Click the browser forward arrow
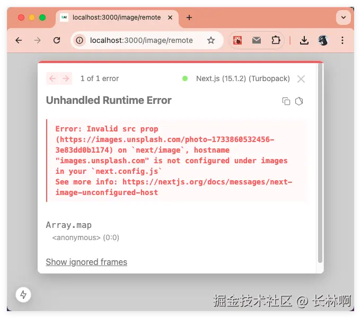The width and height of the screenshot is (361, 318). coord(37,40)
